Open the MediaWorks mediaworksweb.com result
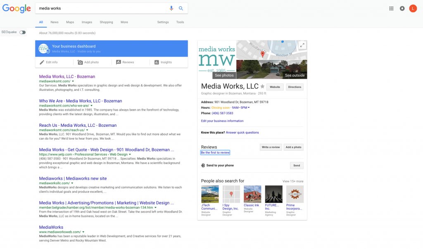This screenshot has width=423, height=249. coord(51,228)
